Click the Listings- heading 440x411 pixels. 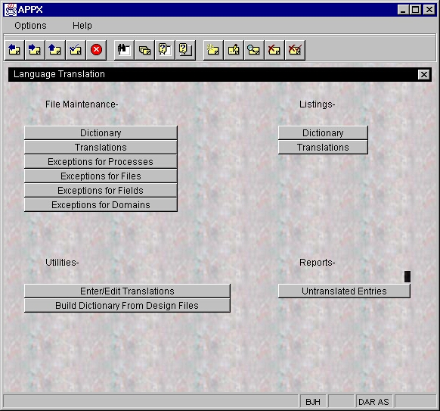(x=317, y=104)
